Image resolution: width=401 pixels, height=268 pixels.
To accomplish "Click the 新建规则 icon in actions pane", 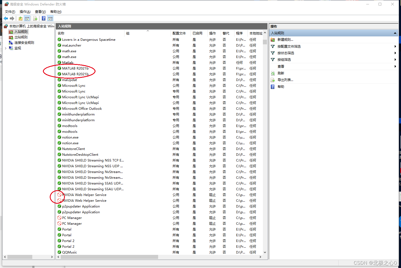I will tap(273, 40).
